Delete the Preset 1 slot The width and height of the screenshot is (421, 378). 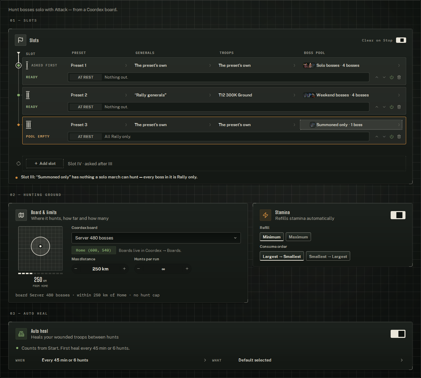399,77
